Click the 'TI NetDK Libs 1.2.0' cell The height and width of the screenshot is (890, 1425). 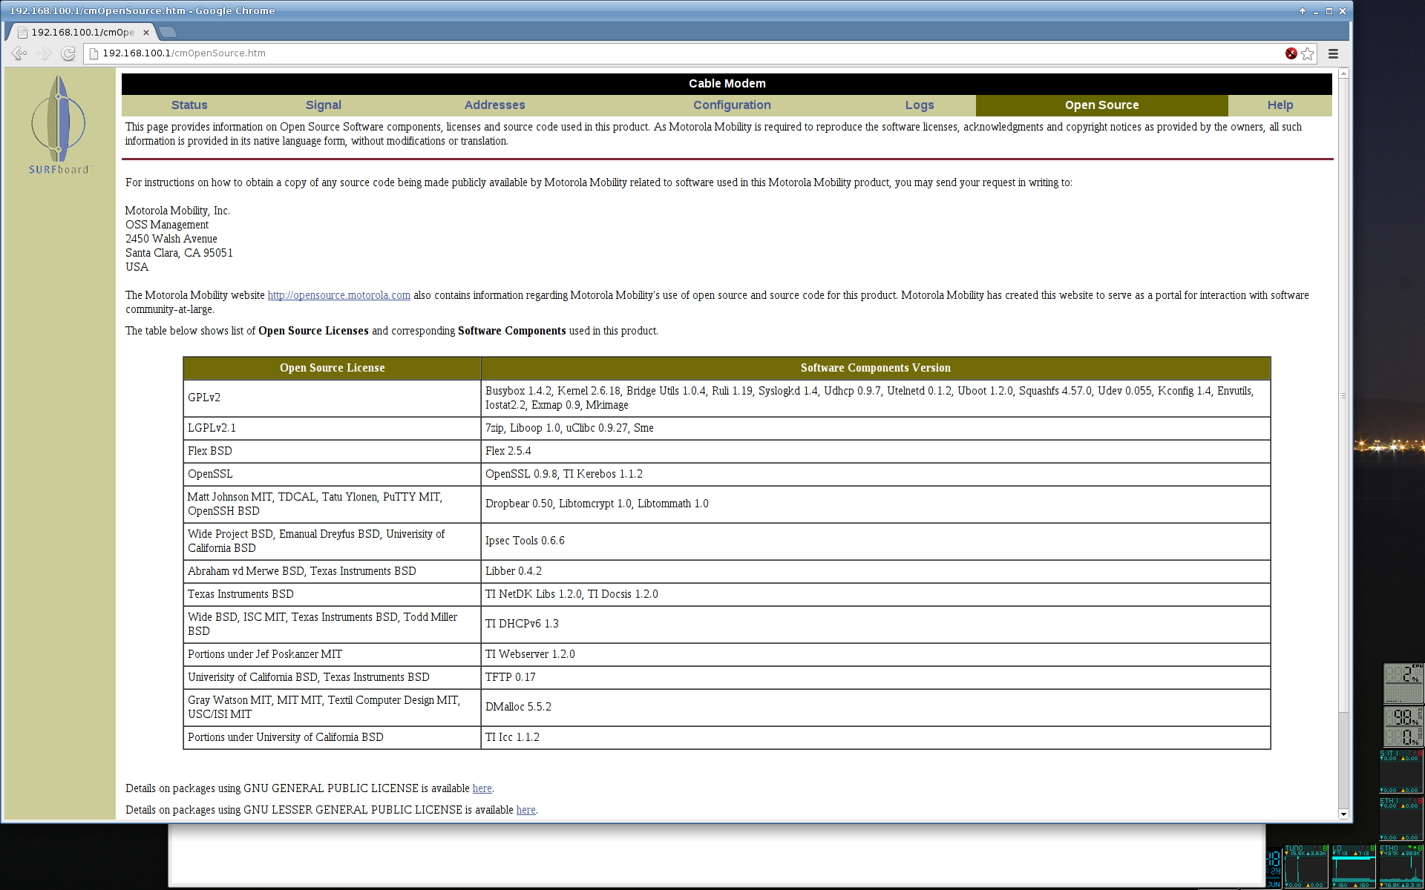click(x=876, y=594)
